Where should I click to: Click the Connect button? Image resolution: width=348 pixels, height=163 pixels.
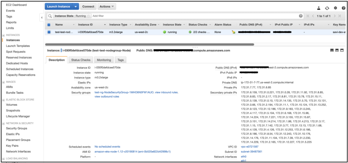(88, 7)
